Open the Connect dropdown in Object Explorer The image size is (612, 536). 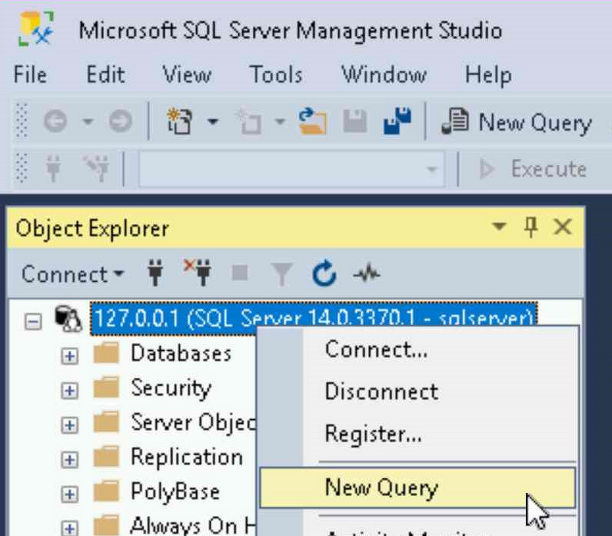pyautogui.click(x=73, y=274)
